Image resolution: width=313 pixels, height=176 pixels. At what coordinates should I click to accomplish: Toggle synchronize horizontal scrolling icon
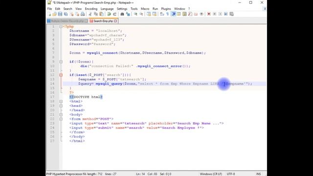point(155,14)
